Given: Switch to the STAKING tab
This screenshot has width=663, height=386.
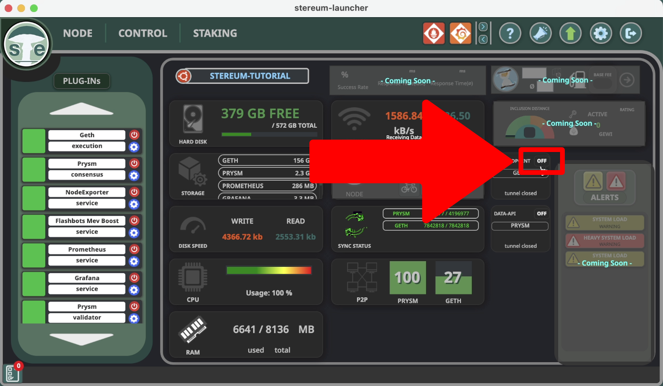Looking at the screenshot, I should pyautogui.click(x=215, y=33).
